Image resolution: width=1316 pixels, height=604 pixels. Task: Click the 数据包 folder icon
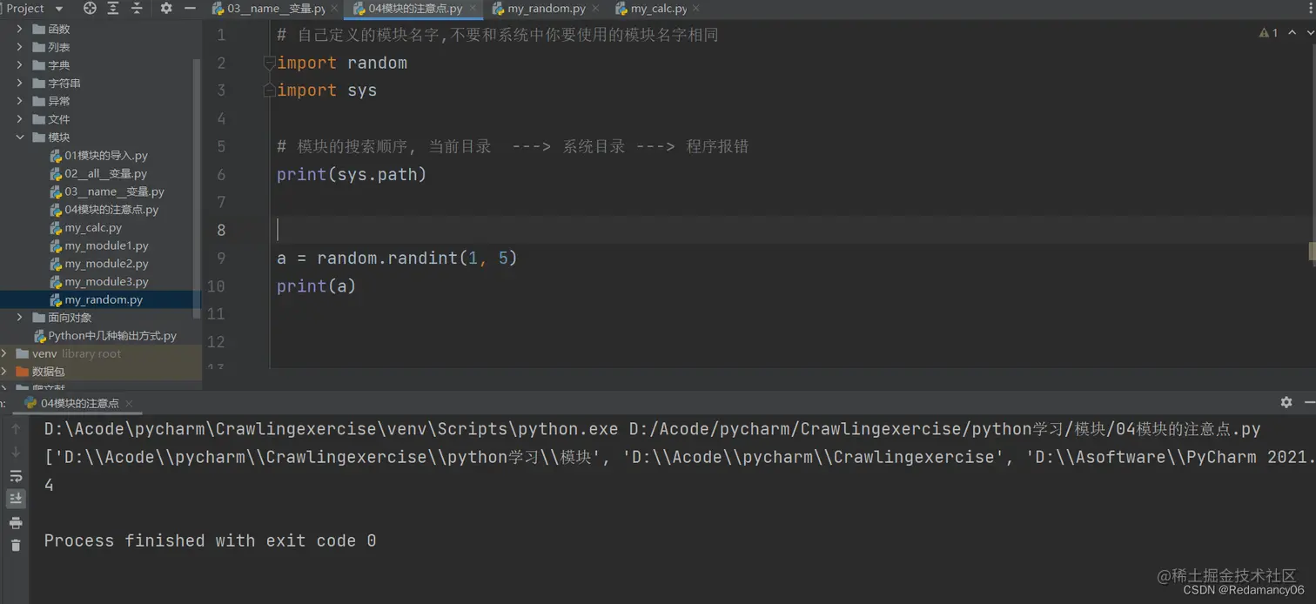[x=22, y=372]
